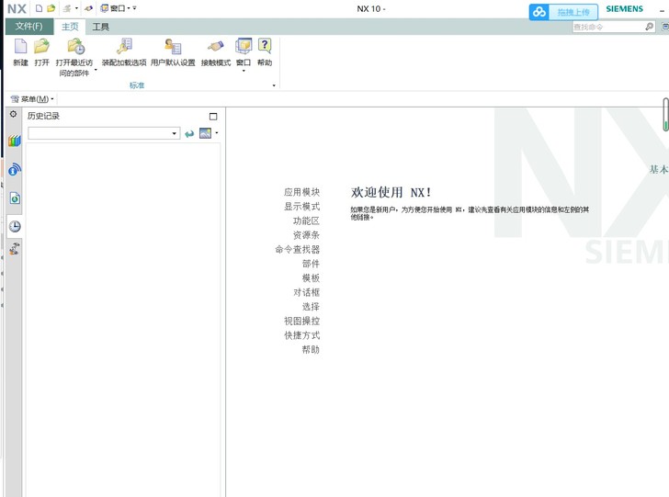Screen dimensions: 669x497
Task: Click the quick access touch mode hand icon
Action: (88, 8)
